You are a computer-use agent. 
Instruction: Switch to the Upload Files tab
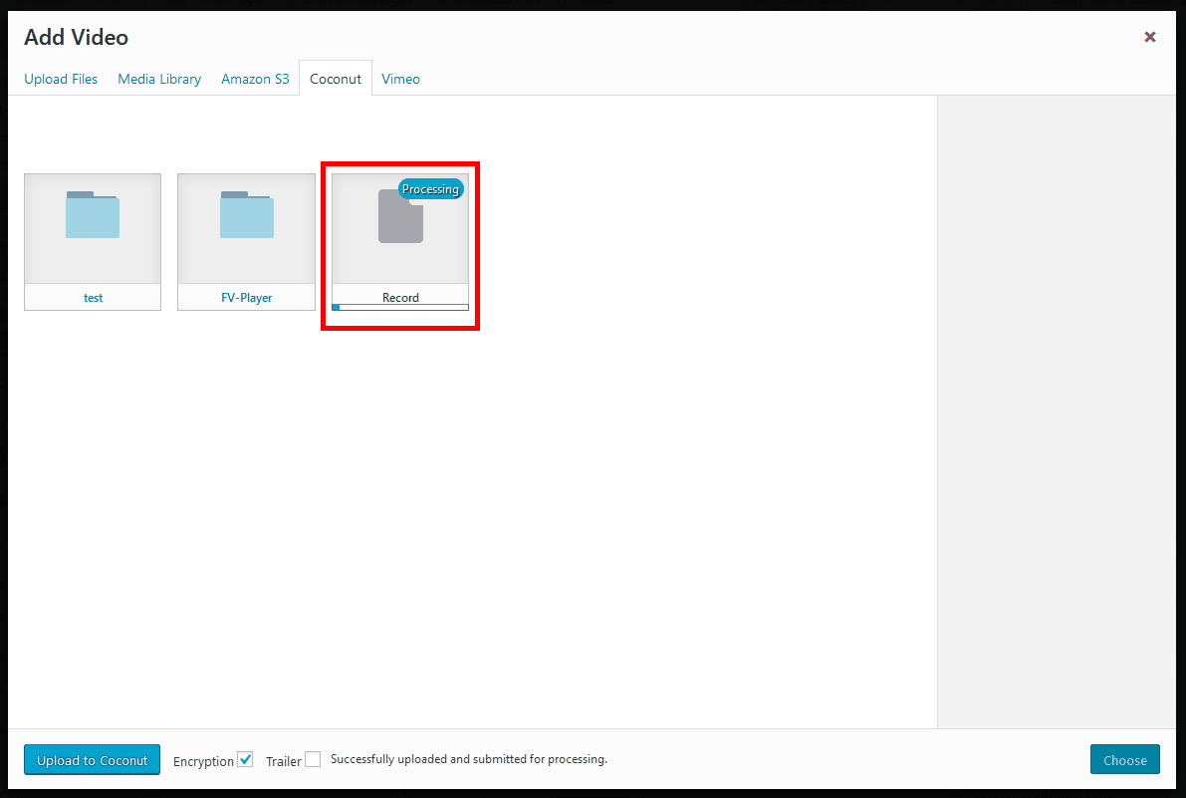click(61, 79)
